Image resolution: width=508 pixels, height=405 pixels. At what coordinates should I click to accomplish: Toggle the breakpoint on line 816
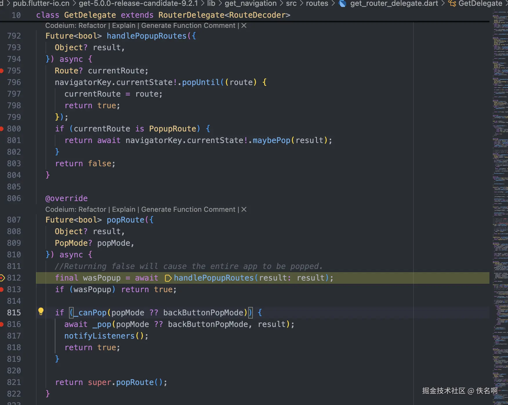pyautogui.click(x=2, y=324)
